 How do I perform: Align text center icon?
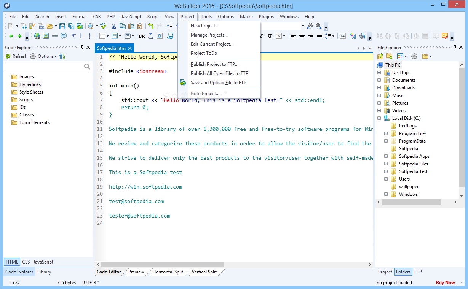[x=302, y=36]
